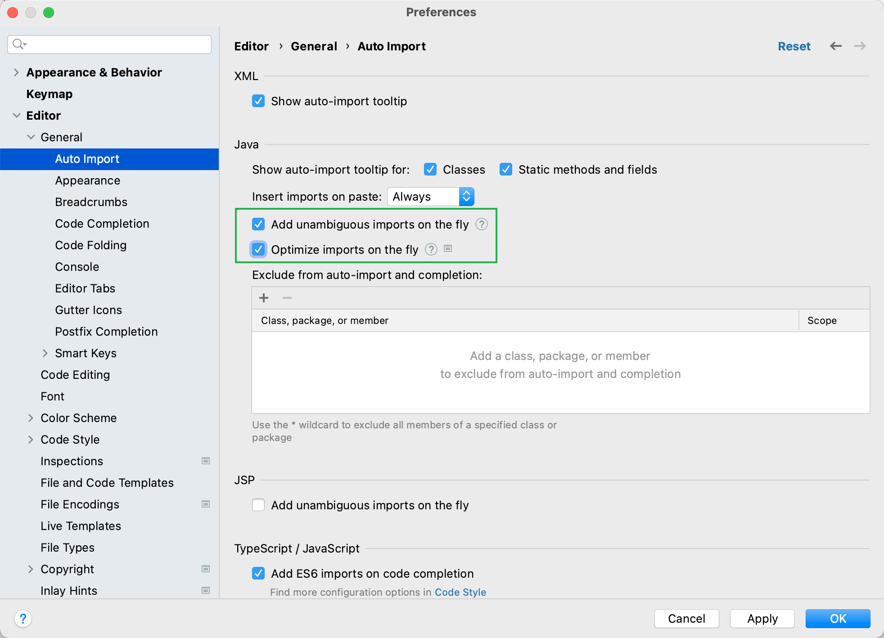Click the plus icon to add exclusion
This screenshot has width=884, height=638.
pyautogui.click(x=264, y=298)
